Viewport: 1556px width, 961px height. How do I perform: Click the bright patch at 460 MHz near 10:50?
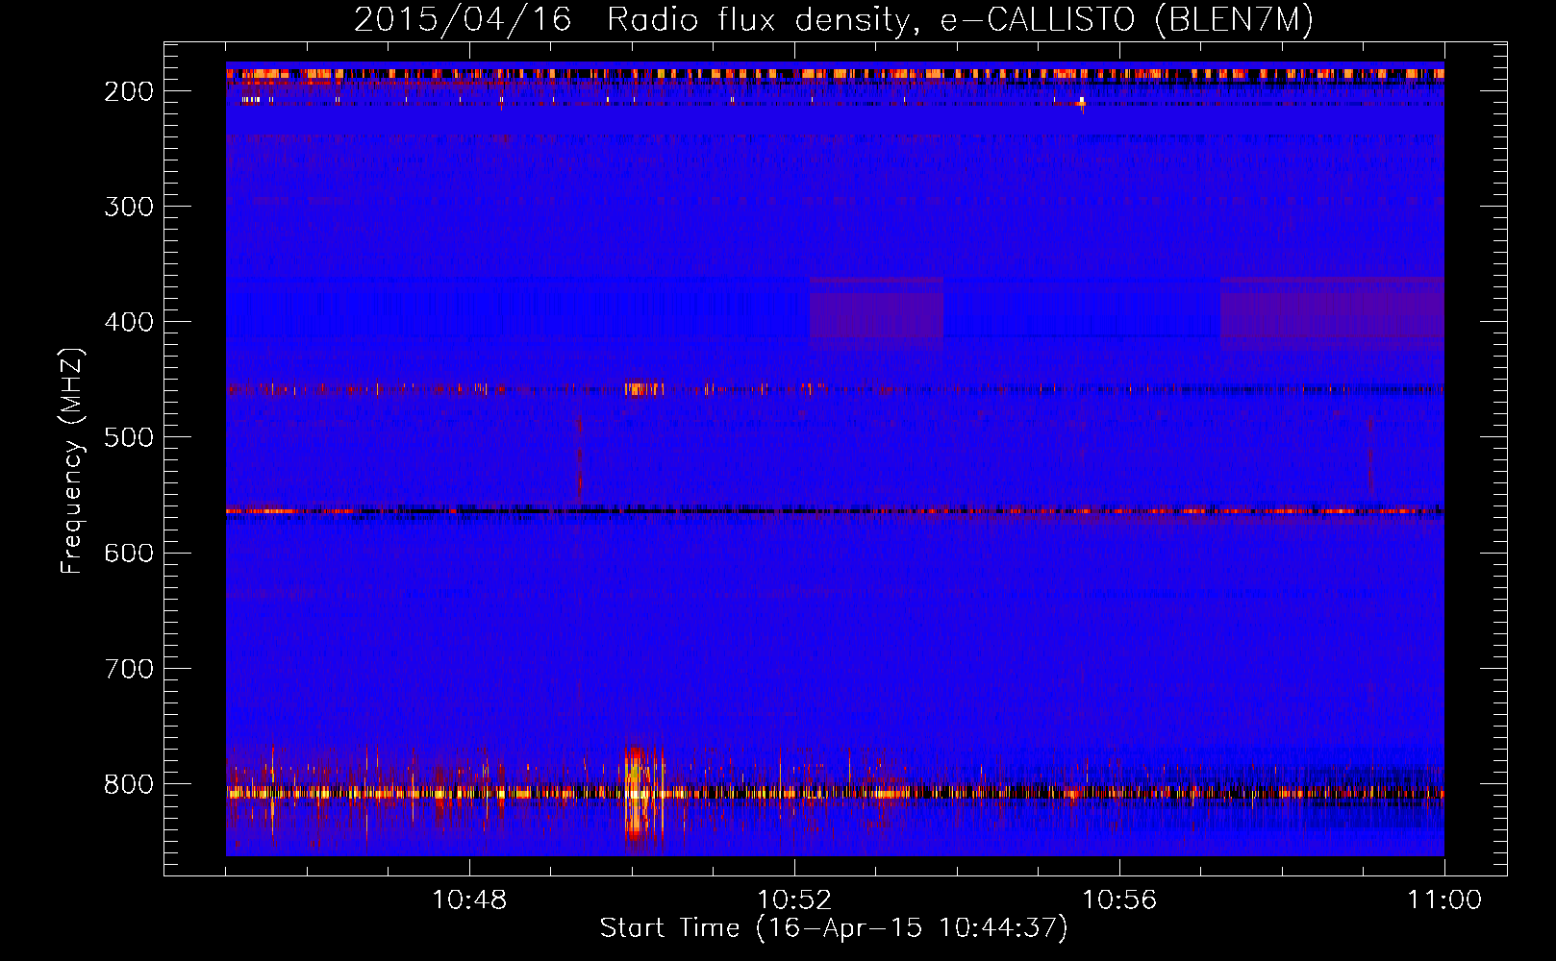[x=643, y=389]
